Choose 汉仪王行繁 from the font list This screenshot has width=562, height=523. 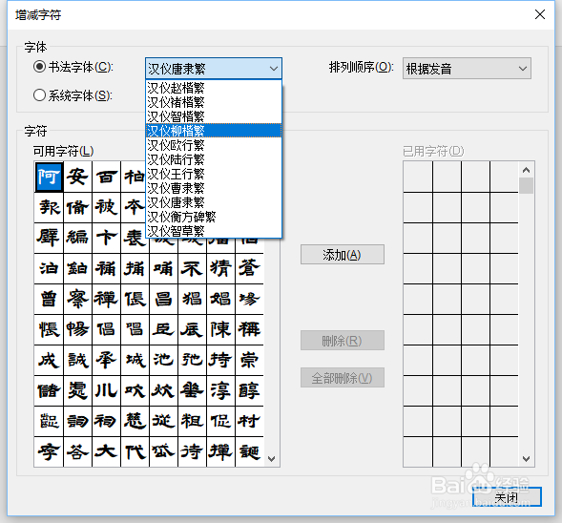pos(214,174)
